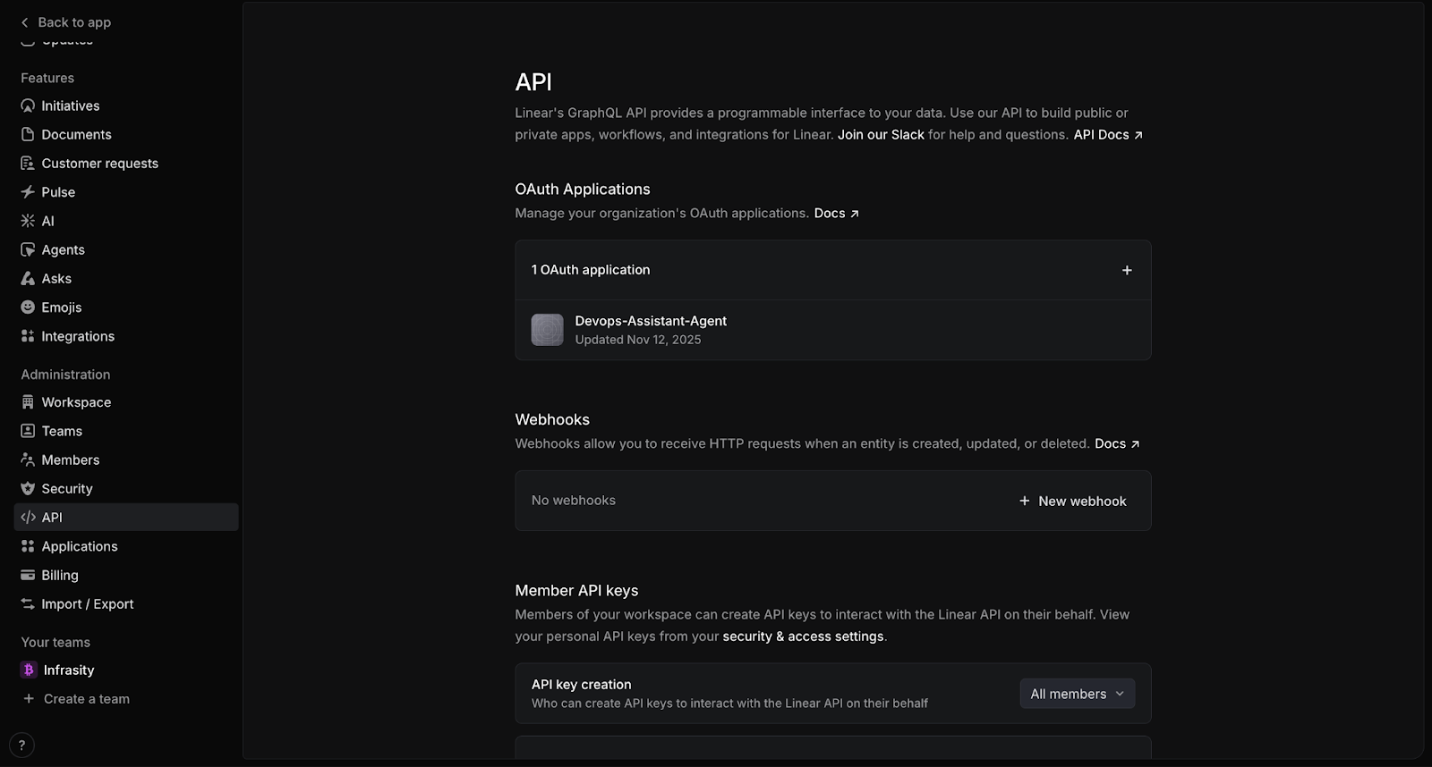Image resolution: width=1432 pixels, height=767 pixels.
Task: Click the Documents page icon
Action: pyautogui.click(x=28, y=134)
